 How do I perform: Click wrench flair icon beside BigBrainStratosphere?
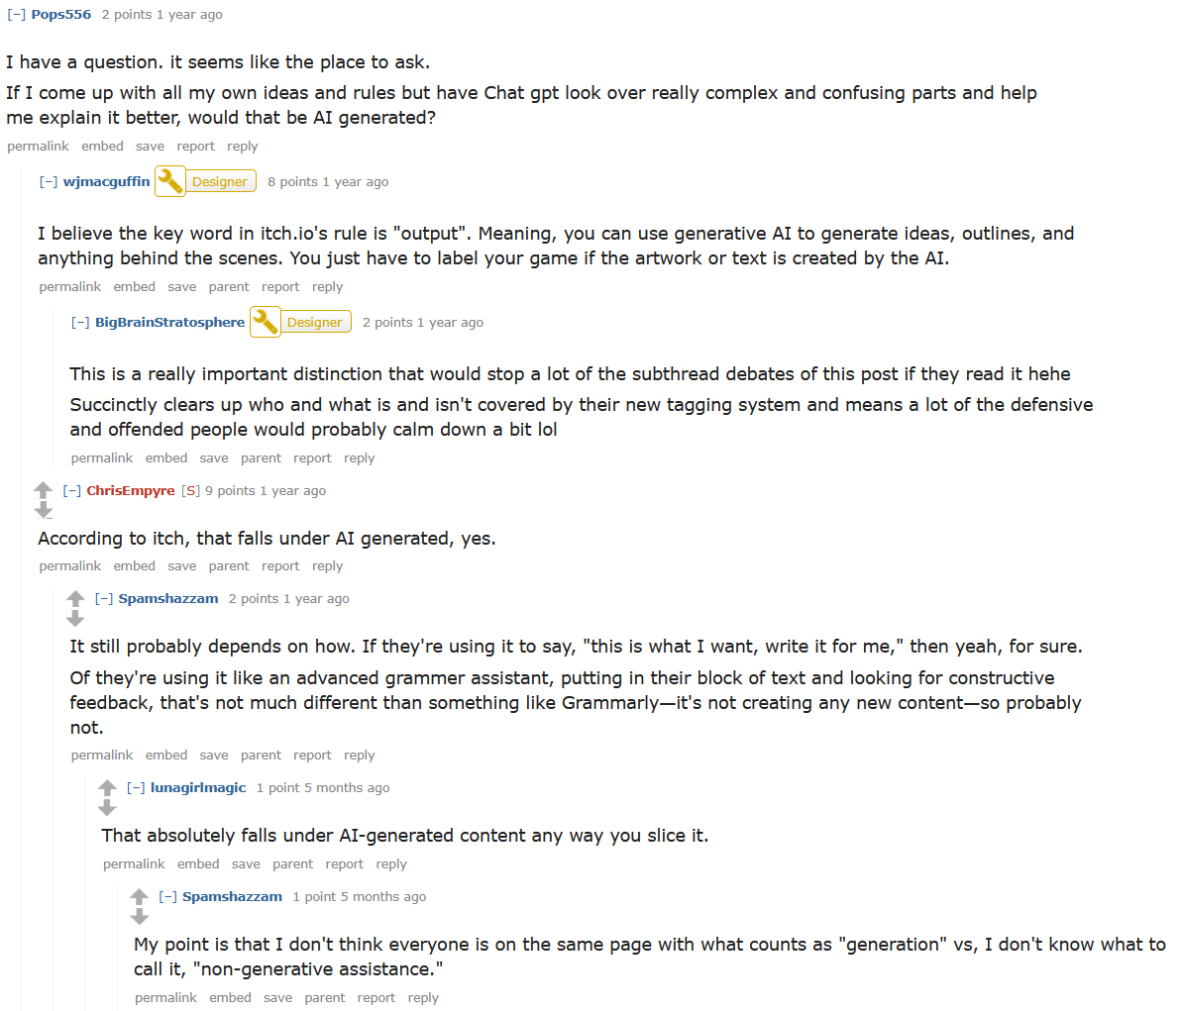click(x=266, y=322)
